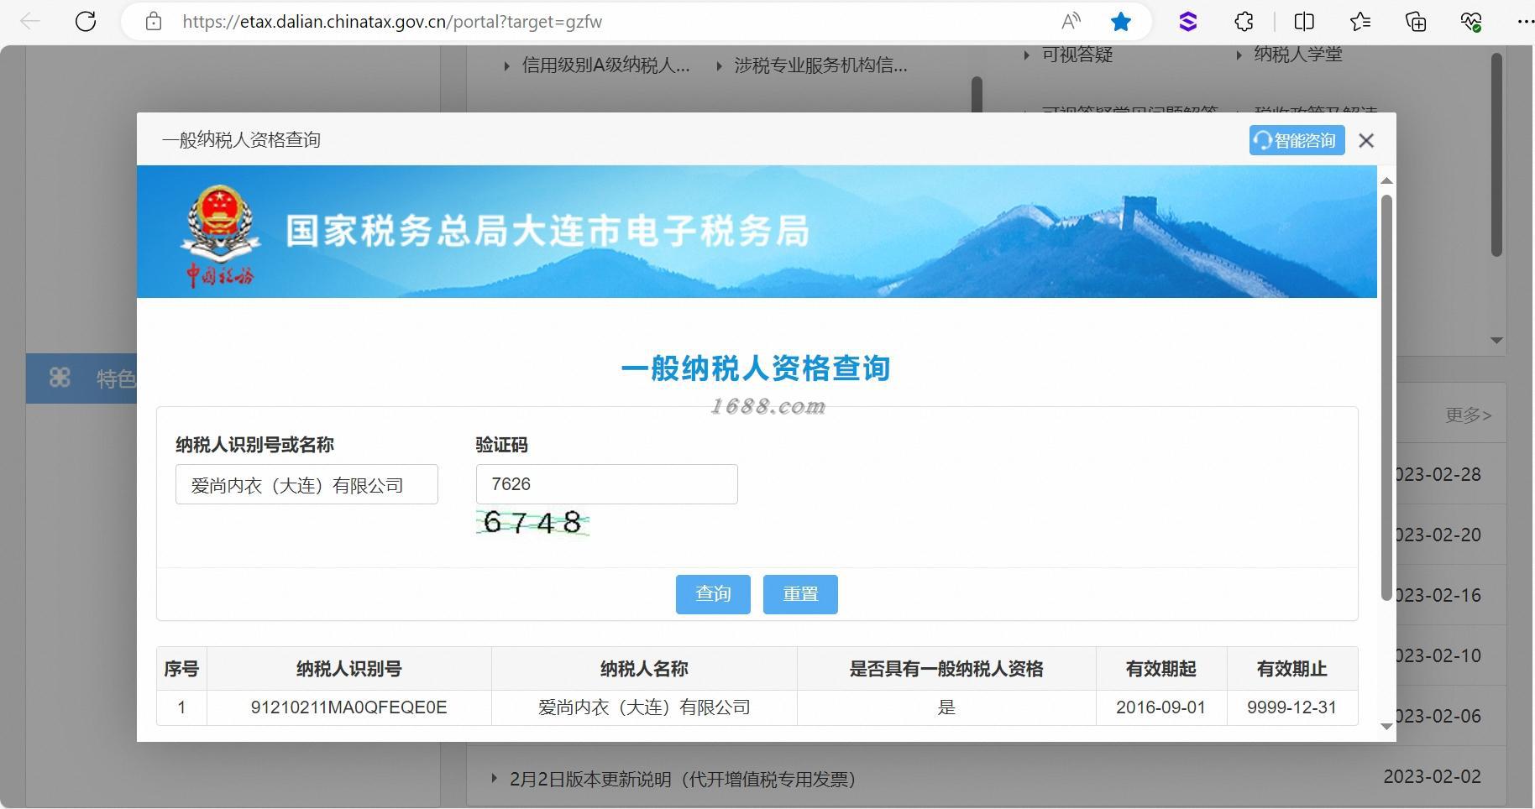Open browser Collections
The width and height of the screenshot is (1535, 809).
1416,22
